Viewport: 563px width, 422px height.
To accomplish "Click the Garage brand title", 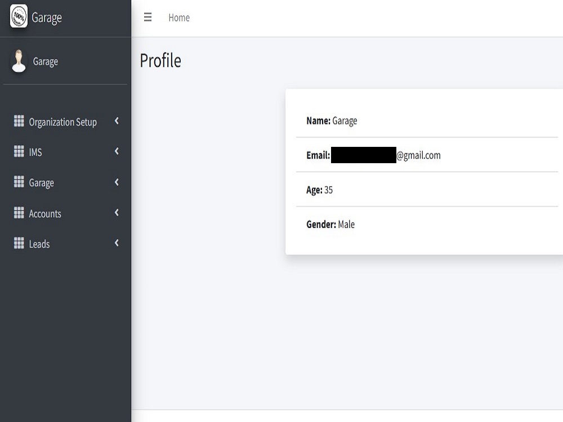I will (47, 17).
